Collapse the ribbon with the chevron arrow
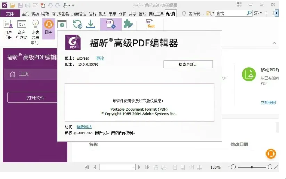 pyautogui.click(x=274, y=43)
